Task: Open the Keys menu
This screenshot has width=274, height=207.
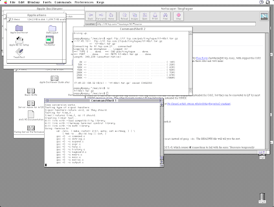Action: tap(100, 2)
